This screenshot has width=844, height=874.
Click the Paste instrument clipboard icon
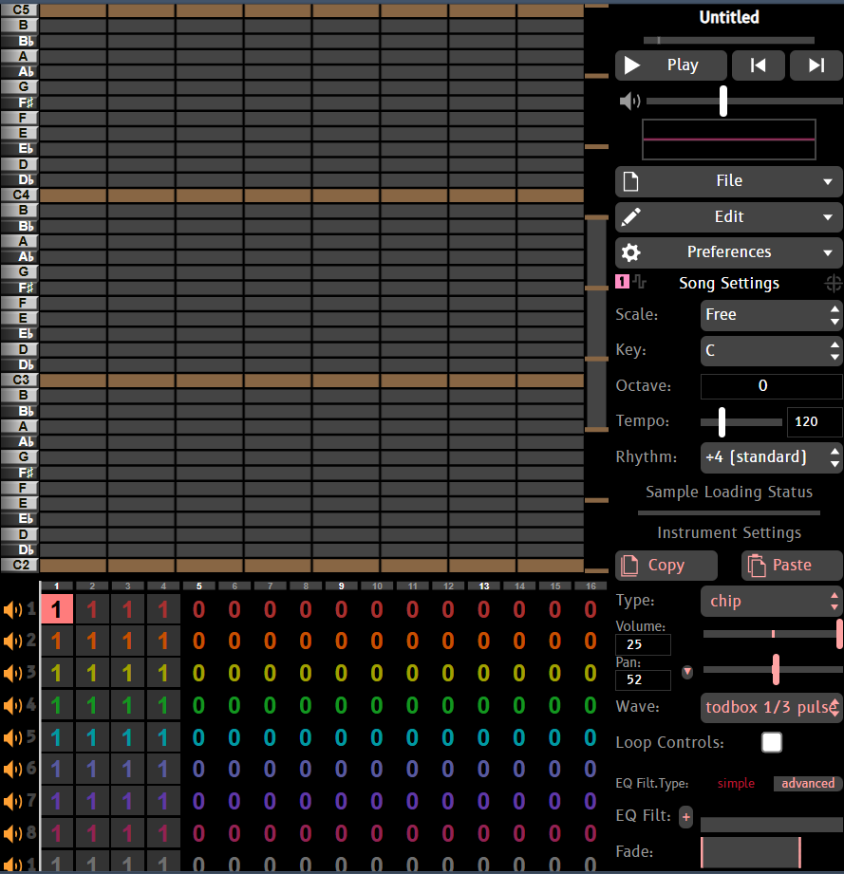[x=757, y=566]
